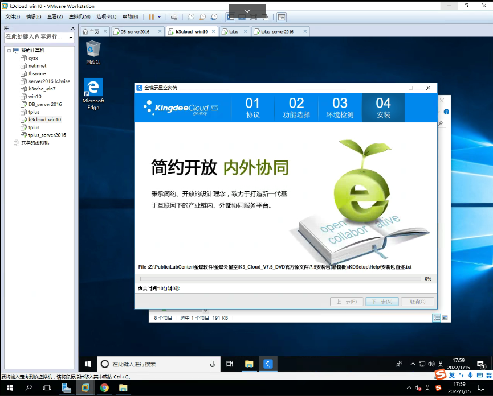This screenshot has width=493, height=396.
Task: Close the library side panel
Action: click(x=72, y=28)
